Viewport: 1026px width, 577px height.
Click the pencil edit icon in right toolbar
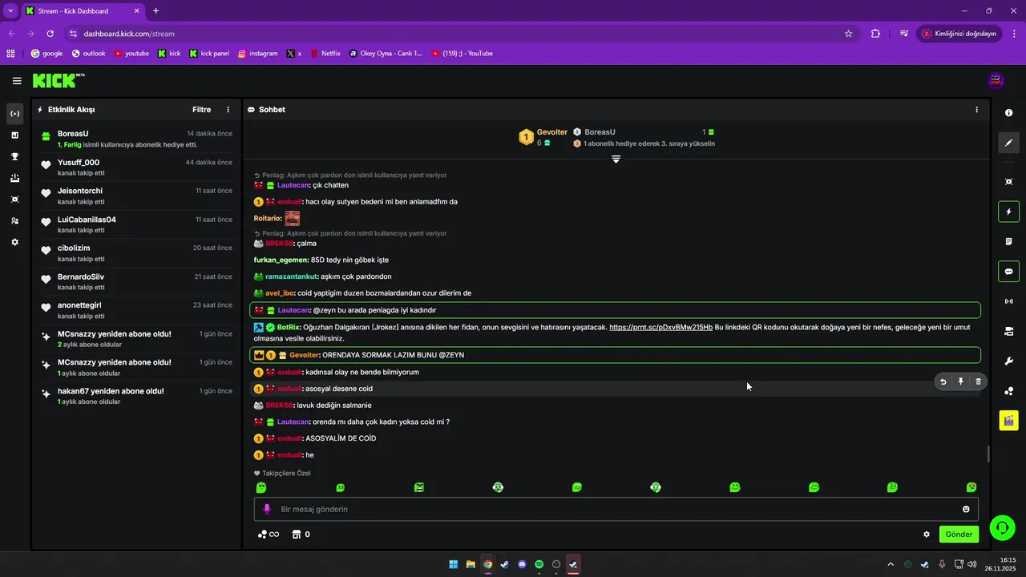coord(1008,143)
